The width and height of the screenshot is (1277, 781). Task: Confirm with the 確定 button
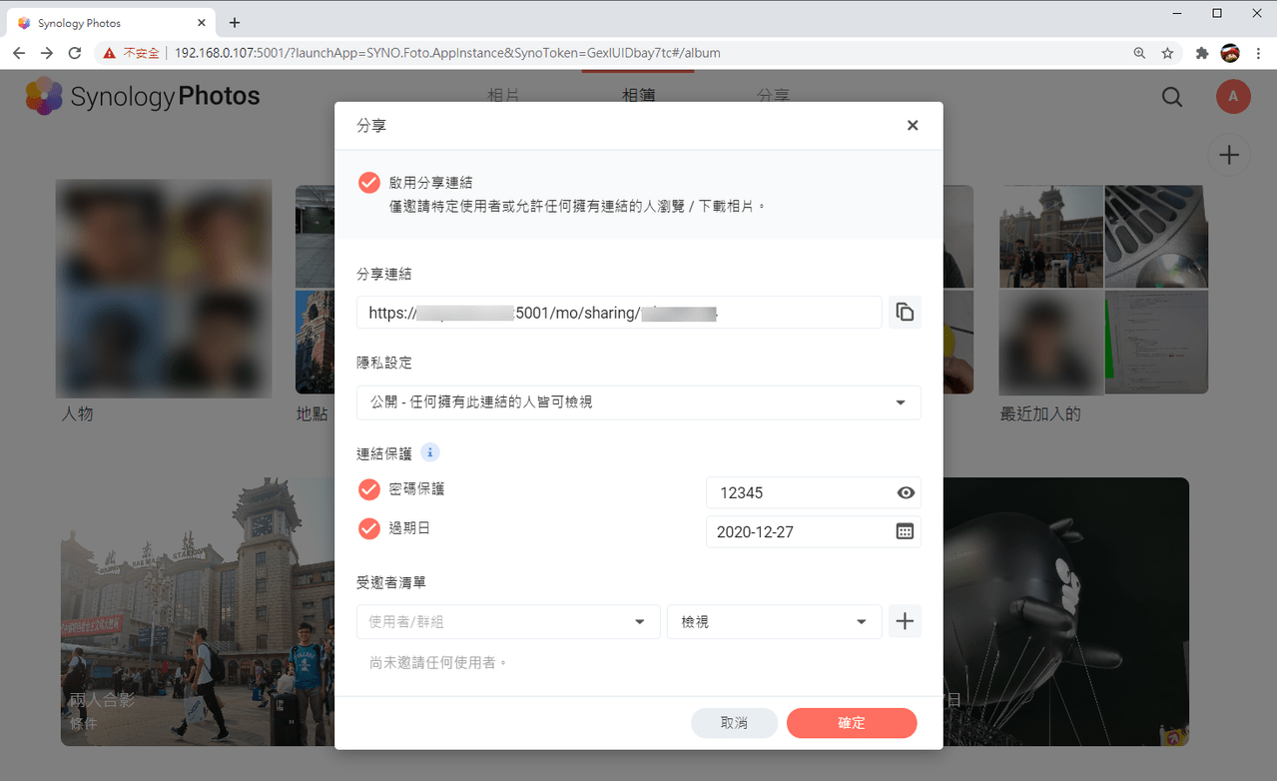pyautogui.click(x=852, y=723)
